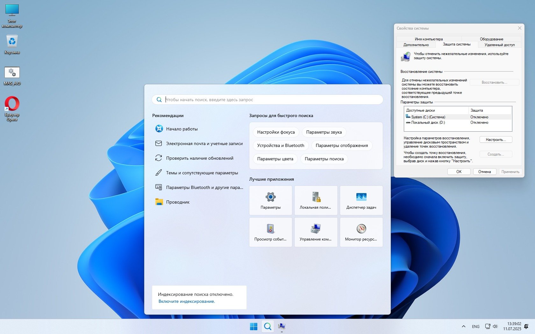The height and width of the screenshot is (334, 535).
Task: Click Включите индексирование link
Action: click(187, 301)
